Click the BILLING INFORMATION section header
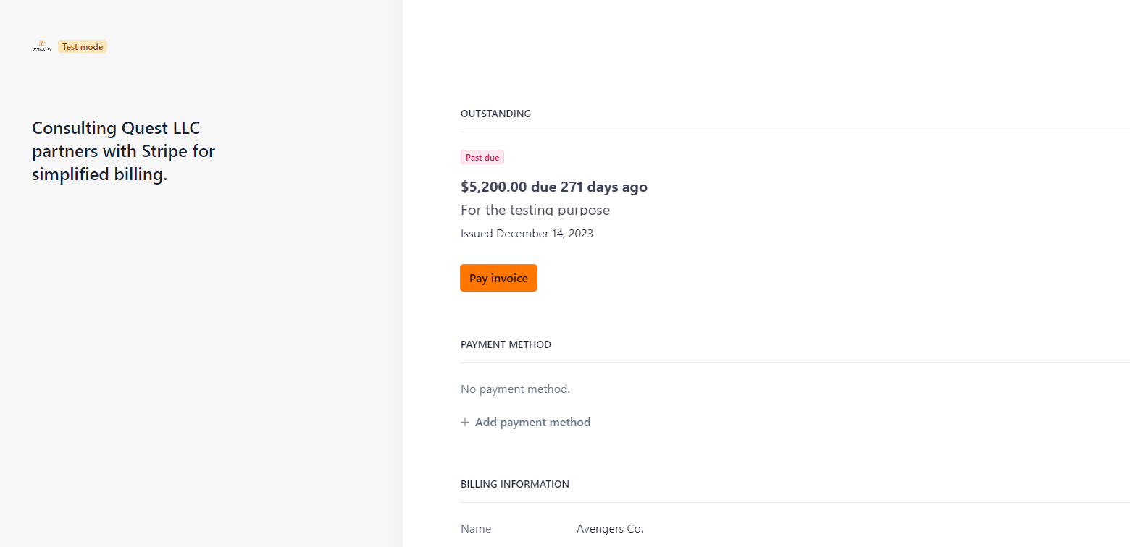 tap(515, 484)
